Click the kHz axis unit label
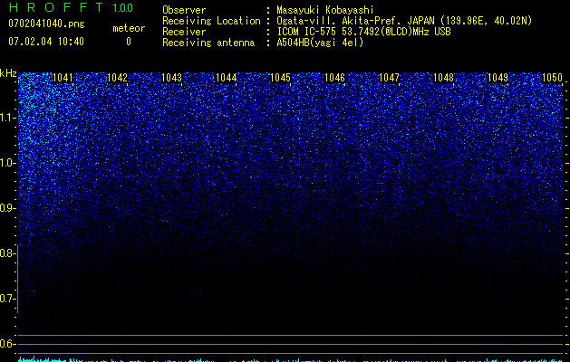 click(8, 73)
